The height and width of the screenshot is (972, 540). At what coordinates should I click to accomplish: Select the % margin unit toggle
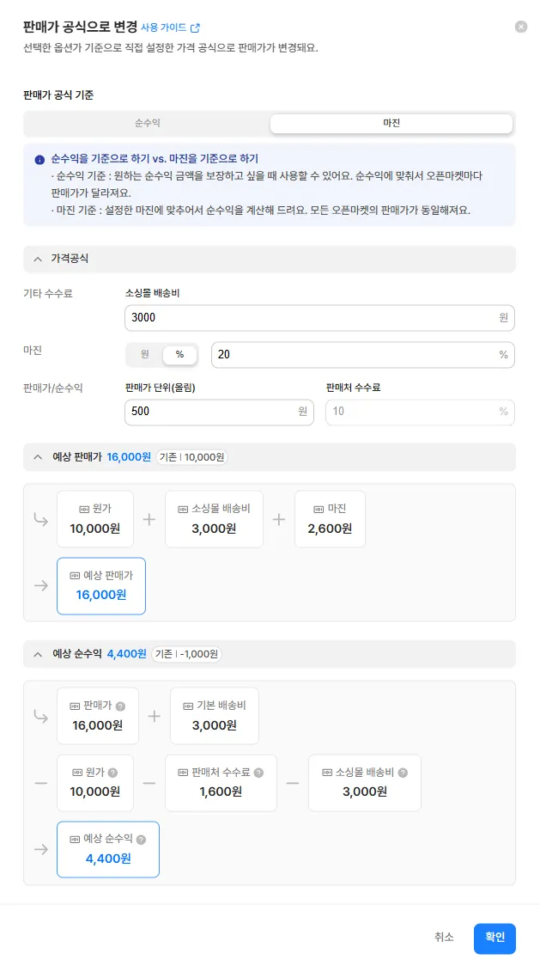179,355
